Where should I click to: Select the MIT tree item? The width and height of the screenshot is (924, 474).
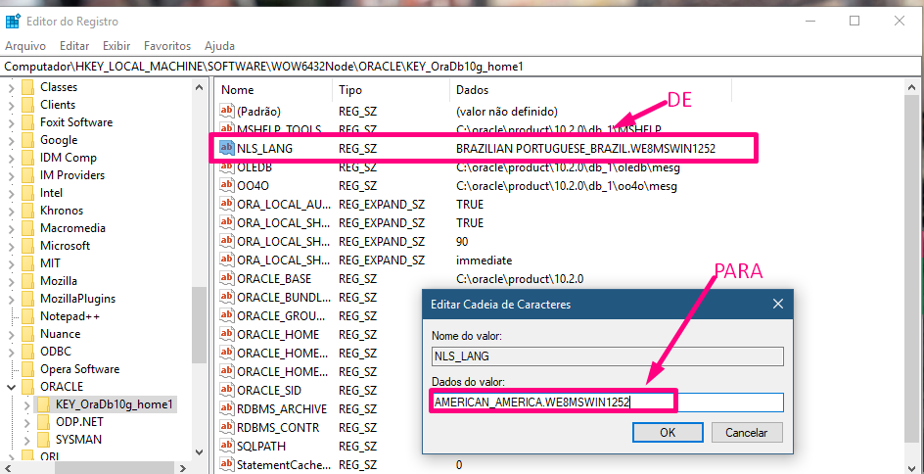(50, 262)
